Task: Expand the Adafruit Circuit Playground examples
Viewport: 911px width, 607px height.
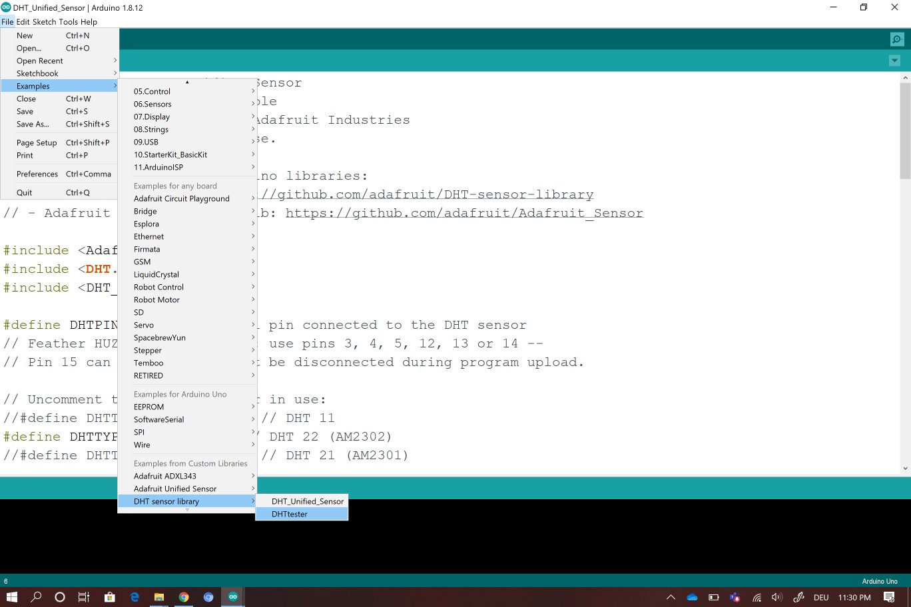Action: [x=187, y=198]
